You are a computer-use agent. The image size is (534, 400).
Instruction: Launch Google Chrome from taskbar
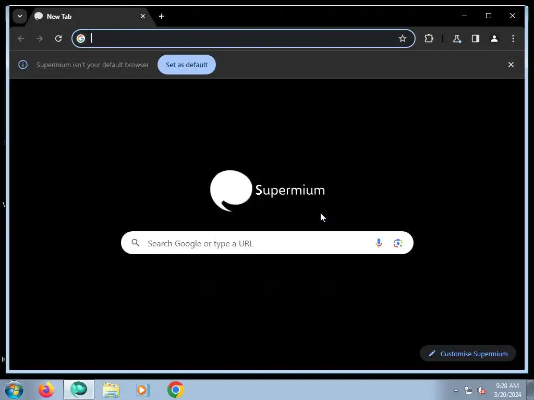[175, 390]
